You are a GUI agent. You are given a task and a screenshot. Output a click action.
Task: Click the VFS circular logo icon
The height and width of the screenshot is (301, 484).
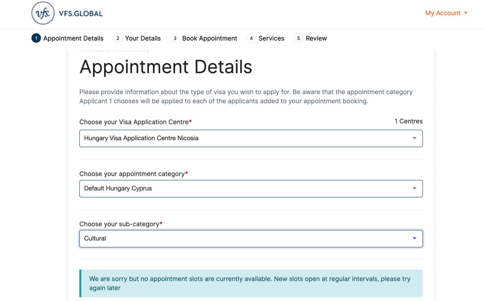click(x=43, y=13)
